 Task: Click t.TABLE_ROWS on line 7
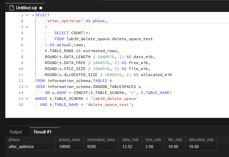(59, 51)
